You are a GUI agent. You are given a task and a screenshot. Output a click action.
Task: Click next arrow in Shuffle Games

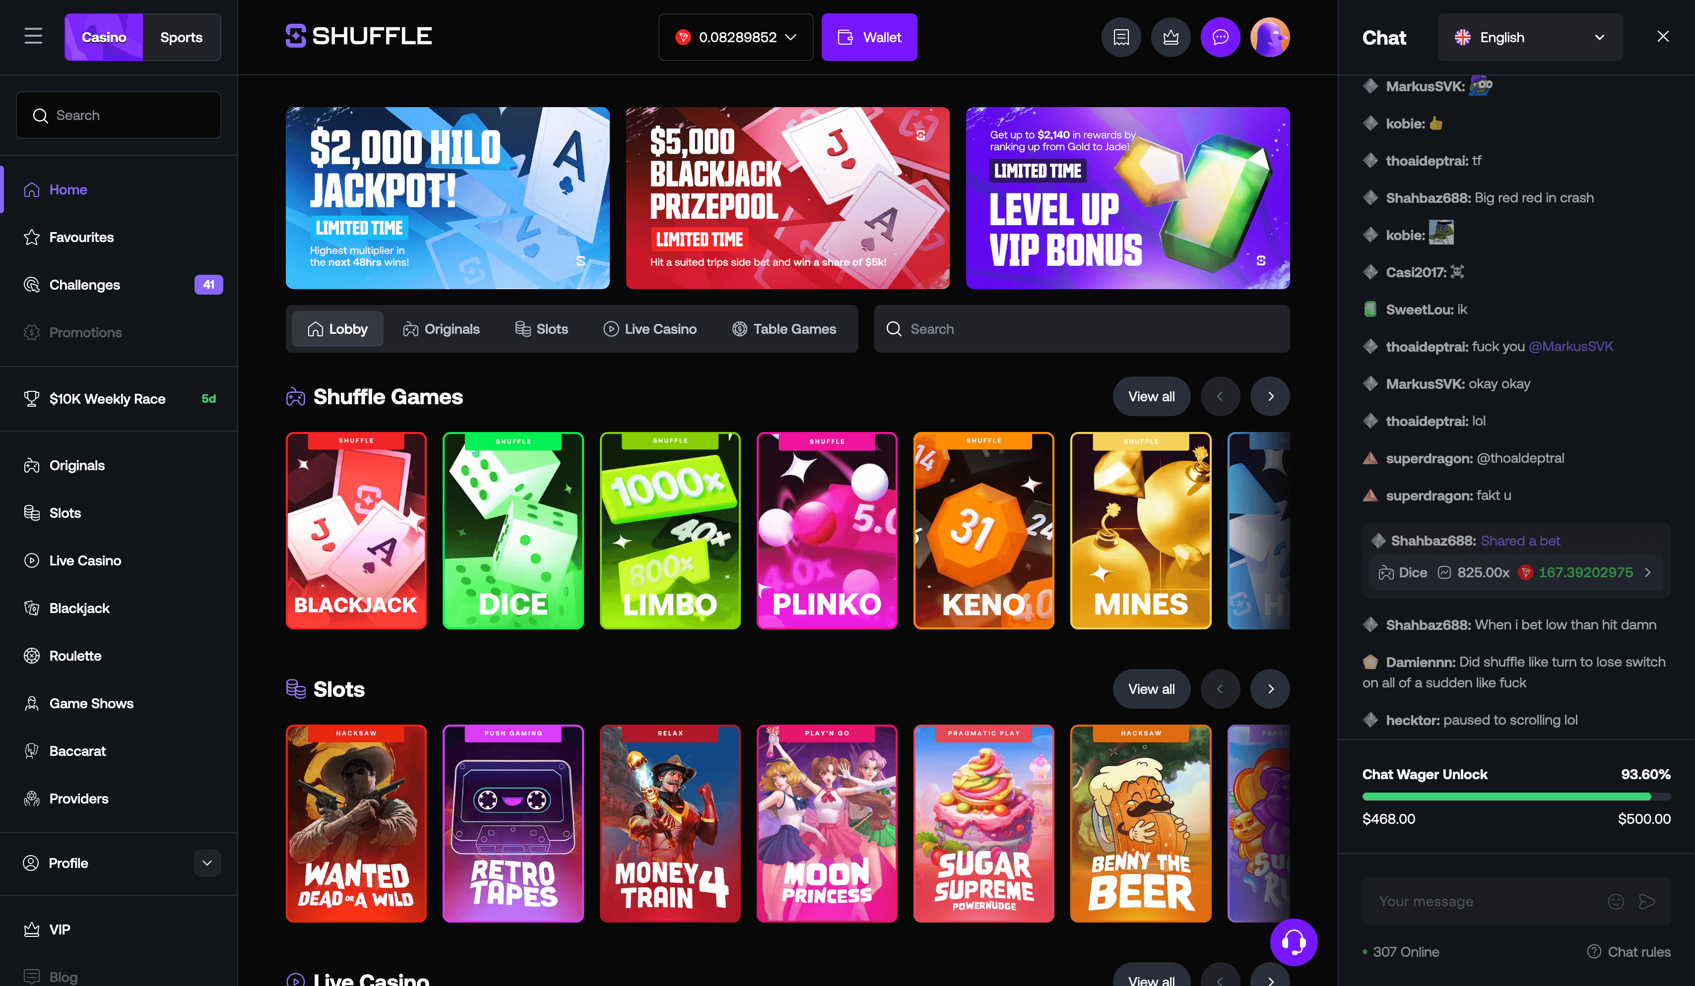tap(1270, 397)
